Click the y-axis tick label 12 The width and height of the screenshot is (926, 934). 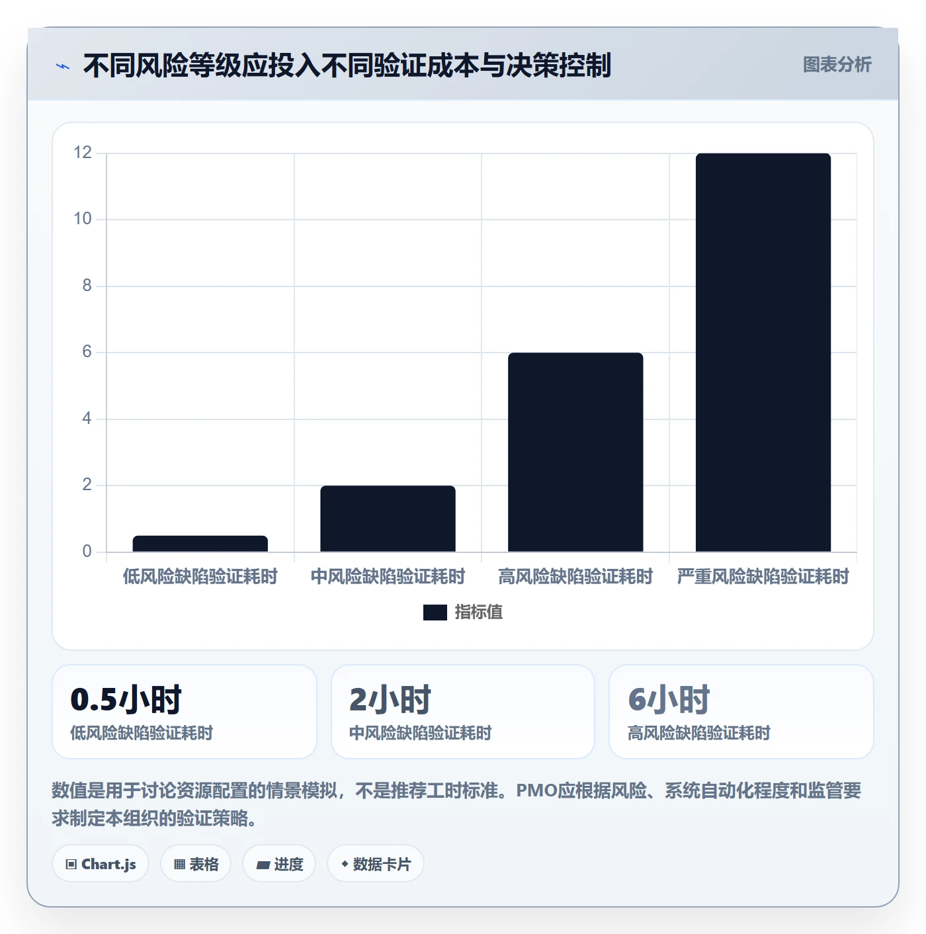pos(83,153)
